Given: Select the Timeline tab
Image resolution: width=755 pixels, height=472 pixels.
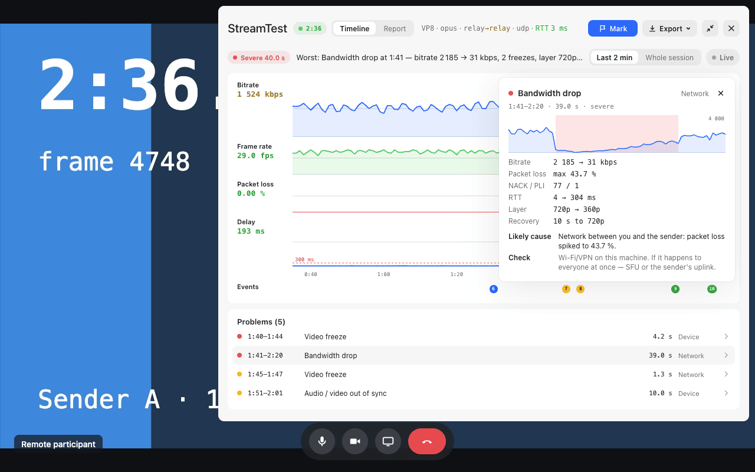Looking at the screenshot, I should [x=354, y=28].
